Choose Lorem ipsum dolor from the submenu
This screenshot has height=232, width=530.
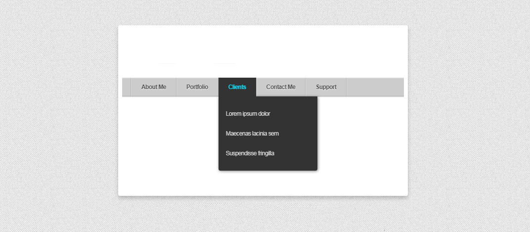coord(248,114)
